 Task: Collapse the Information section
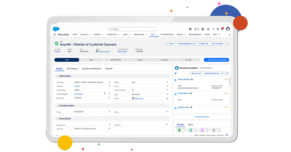coord(57,76)
